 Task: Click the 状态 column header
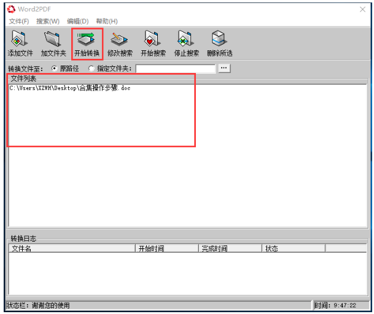(x=294, y=248)
